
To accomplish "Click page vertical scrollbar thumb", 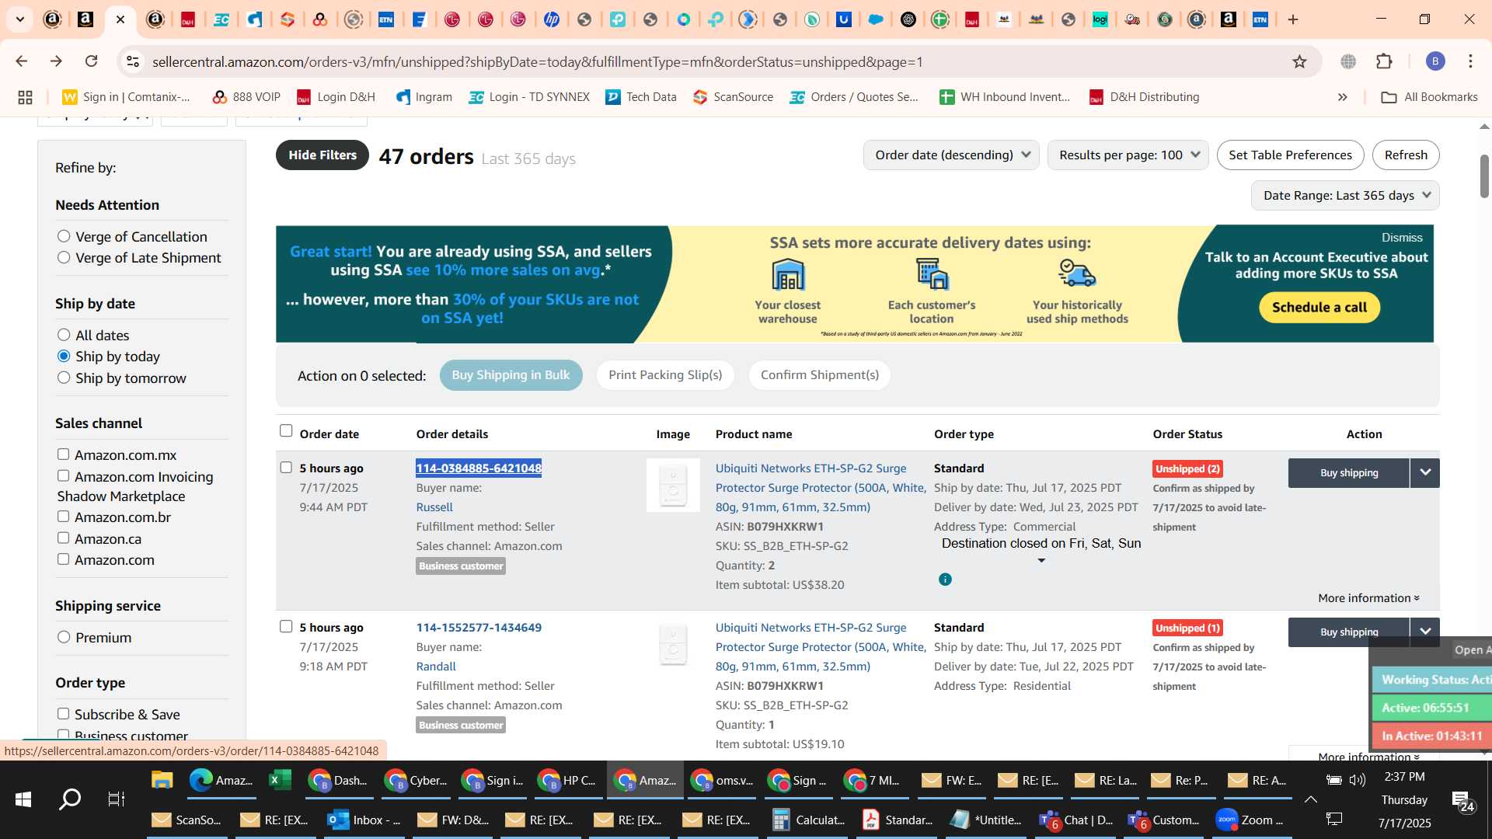I will [x=1484, y=176].
